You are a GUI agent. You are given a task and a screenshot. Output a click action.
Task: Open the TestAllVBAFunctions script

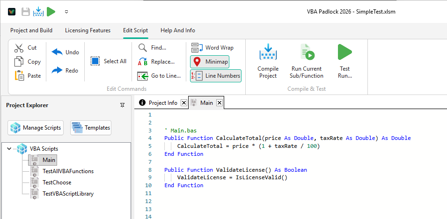68,171
